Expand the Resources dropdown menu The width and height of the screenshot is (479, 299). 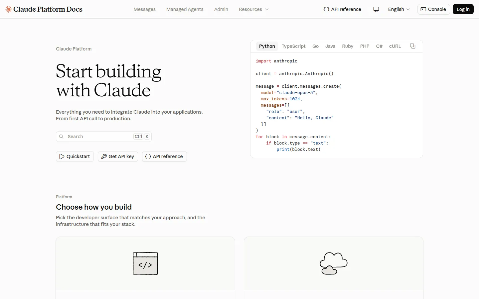point(253,9)
